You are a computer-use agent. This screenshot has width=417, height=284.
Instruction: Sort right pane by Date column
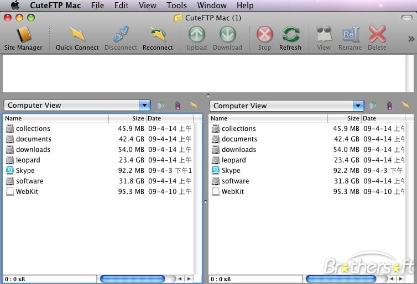(383, 118)
